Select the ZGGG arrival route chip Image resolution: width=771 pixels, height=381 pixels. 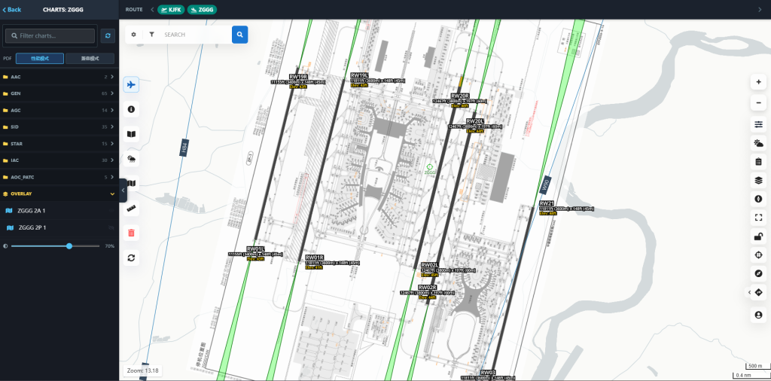(202, 9)
